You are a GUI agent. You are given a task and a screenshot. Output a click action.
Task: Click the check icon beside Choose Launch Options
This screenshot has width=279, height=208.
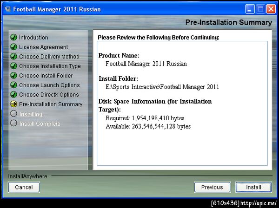coord(13,85)
